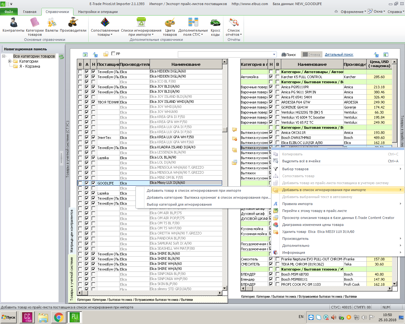Screen dimensions: 405x324
Task: Click the Поиск search button
Action: click(289, 55)
